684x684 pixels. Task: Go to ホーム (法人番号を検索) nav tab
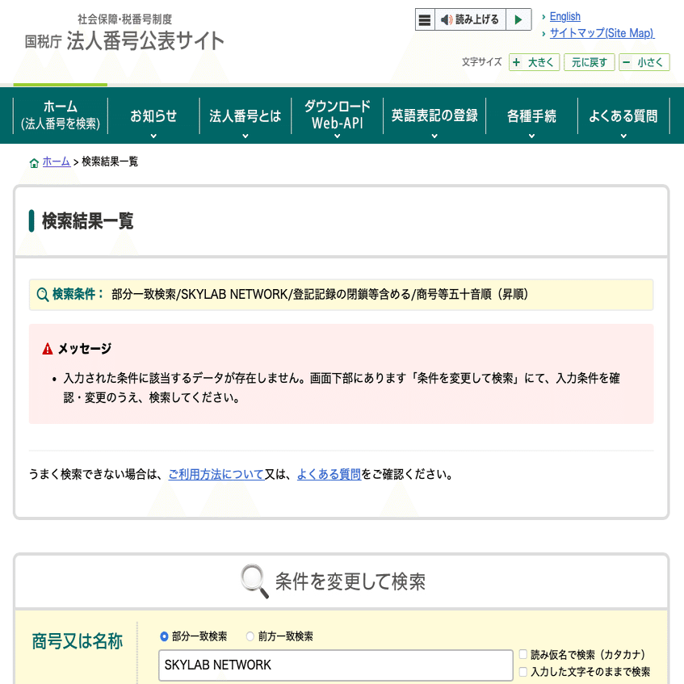coord(61,115)
